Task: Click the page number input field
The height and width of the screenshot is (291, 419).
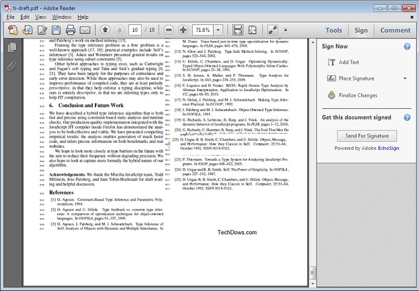Action: coord(134,30)
